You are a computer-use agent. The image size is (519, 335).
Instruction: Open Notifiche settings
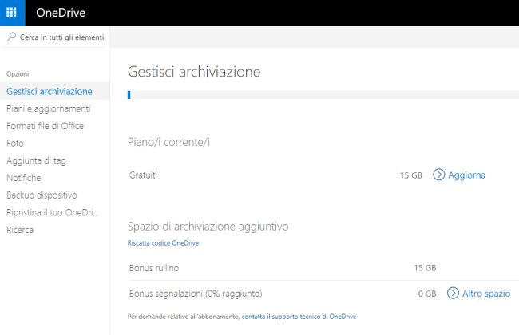pyautogui.click(x=24, y=178)
